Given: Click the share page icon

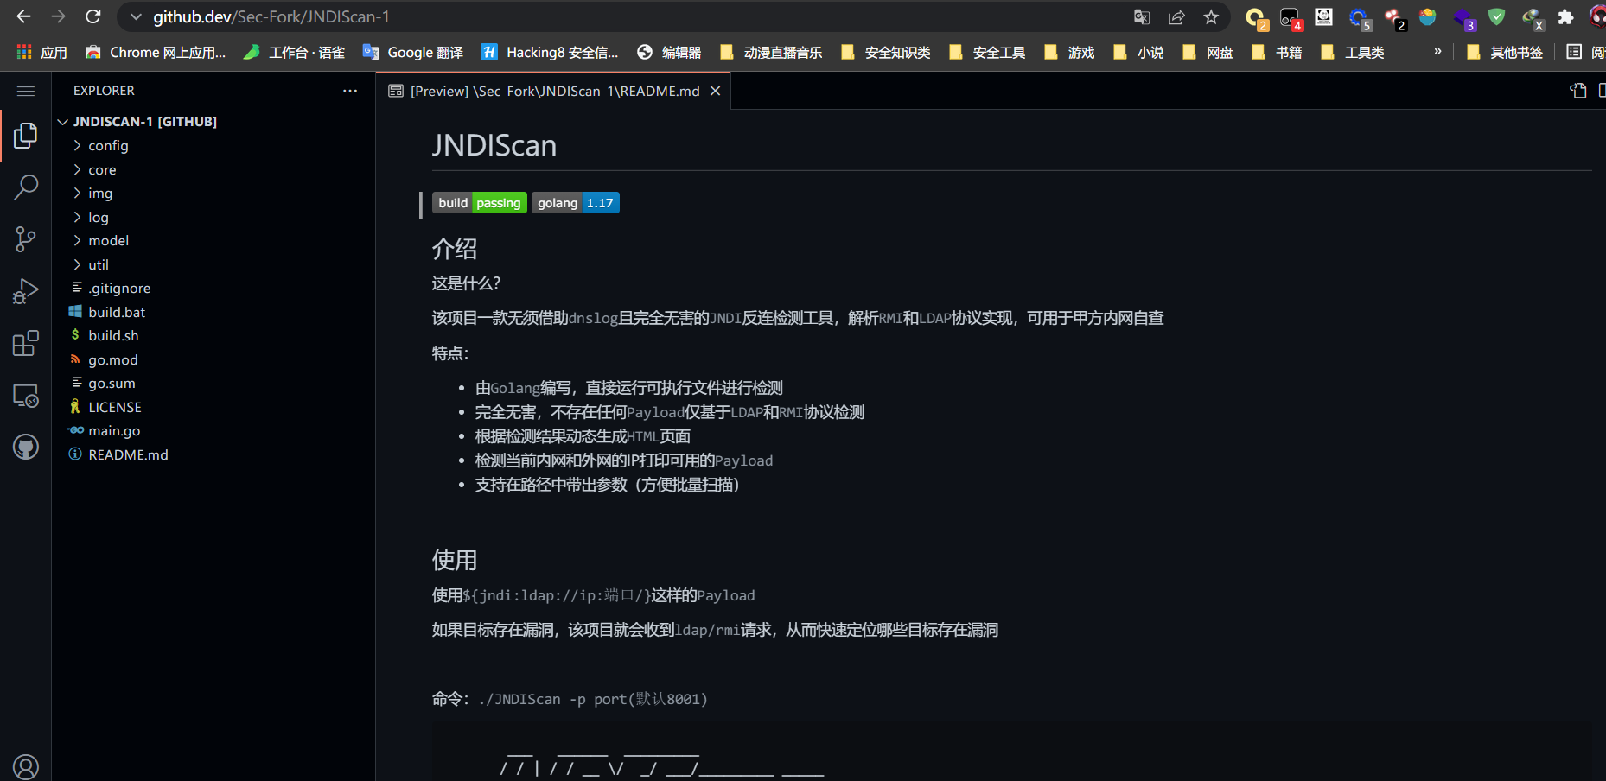Looking at the screenshot, I should pos(1176,17).
